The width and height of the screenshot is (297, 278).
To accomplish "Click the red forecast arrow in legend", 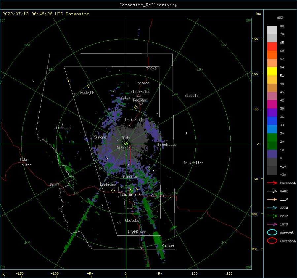I will tap(272, 183).
